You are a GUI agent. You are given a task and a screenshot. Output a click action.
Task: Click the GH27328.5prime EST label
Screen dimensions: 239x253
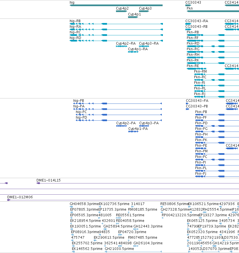coord(175,210)
